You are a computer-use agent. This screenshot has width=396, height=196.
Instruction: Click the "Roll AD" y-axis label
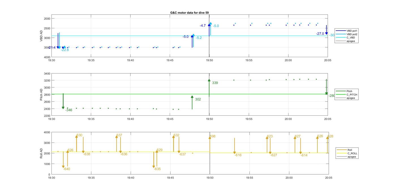click(x=41, y=153)
